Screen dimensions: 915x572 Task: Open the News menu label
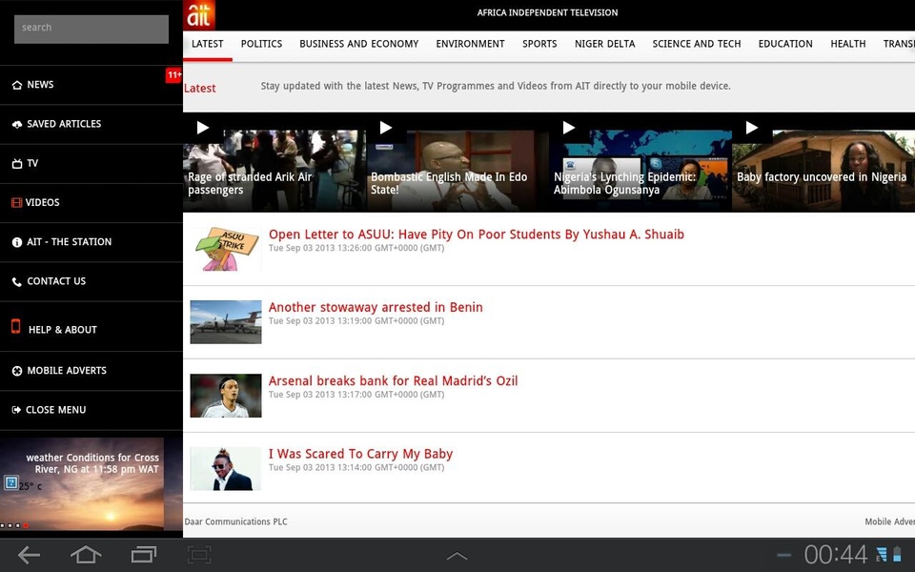point(40,85)
